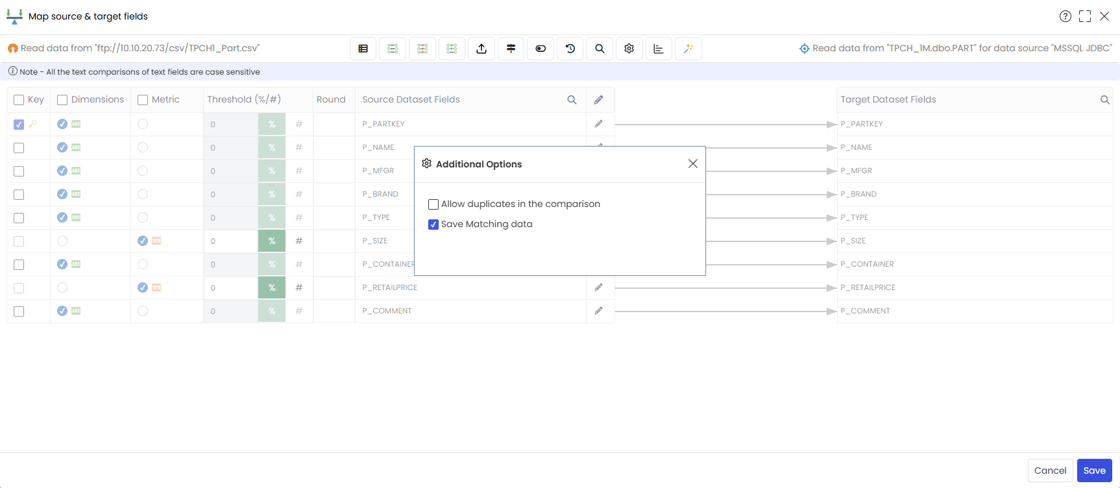The image size is (1120, 488).
Task: Edit the P_PARTKEY source field with pencil
Action: coord(599,123)
